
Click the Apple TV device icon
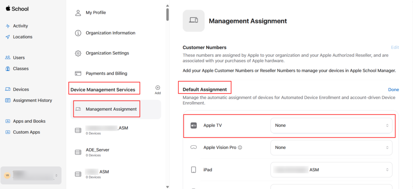coord(194,126)
